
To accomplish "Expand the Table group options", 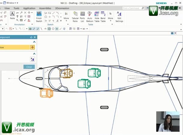I will tap(112, 24).
